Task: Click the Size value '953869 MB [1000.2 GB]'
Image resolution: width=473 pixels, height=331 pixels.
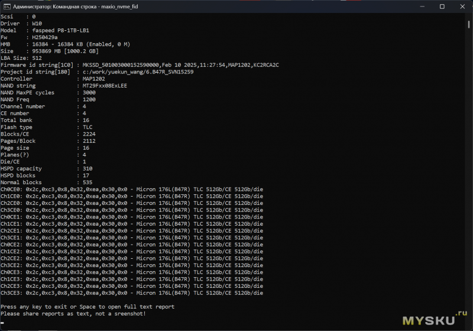Action: tap(65, 52)
